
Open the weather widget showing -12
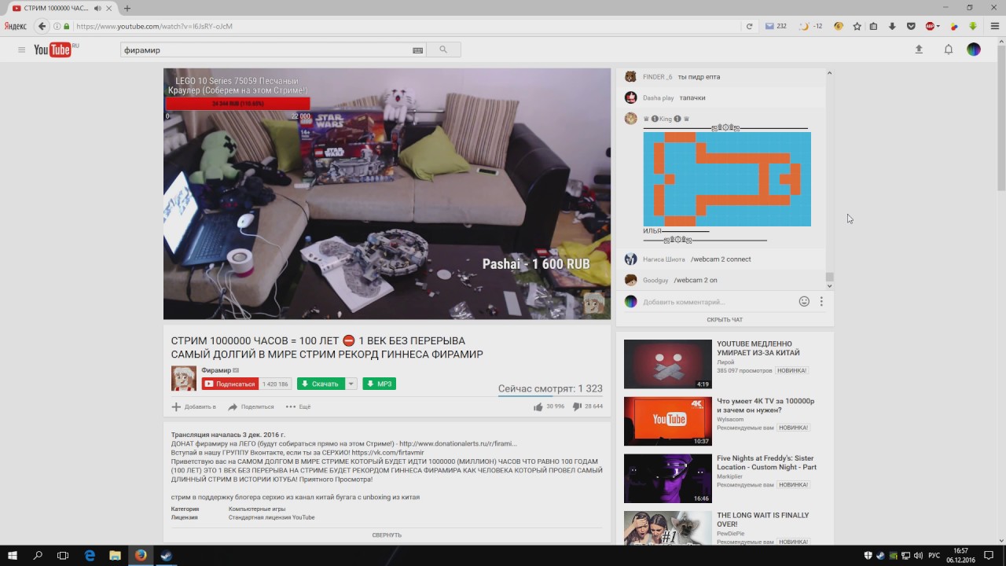pyautogui.click(x=811, y=26)
